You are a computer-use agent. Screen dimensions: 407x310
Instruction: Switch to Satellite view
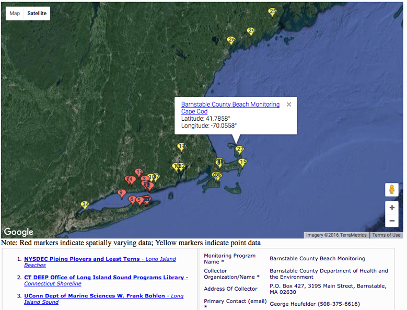click(37, 13)
